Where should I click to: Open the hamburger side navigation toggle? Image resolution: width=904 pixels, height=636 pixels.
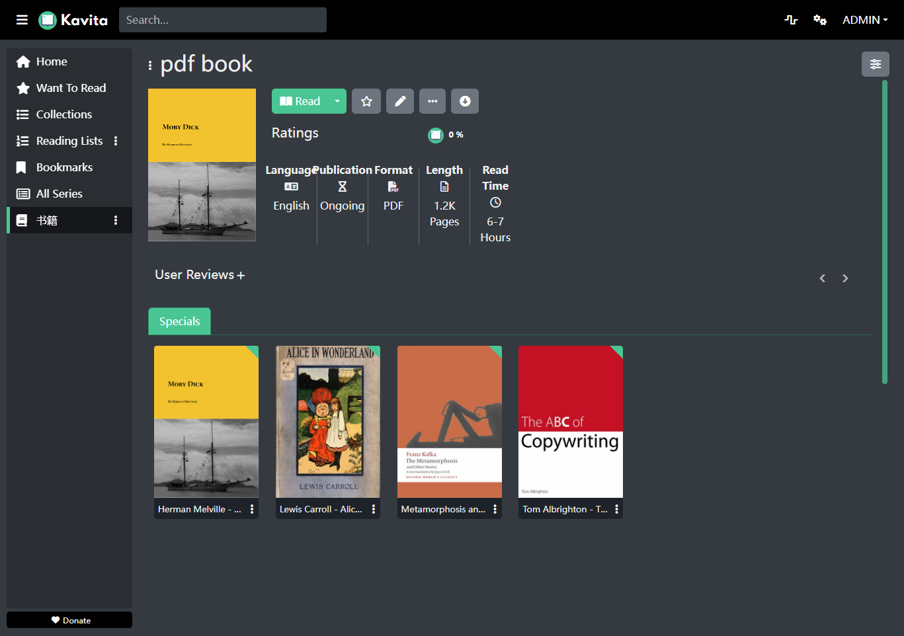click(x=22, y=20)
